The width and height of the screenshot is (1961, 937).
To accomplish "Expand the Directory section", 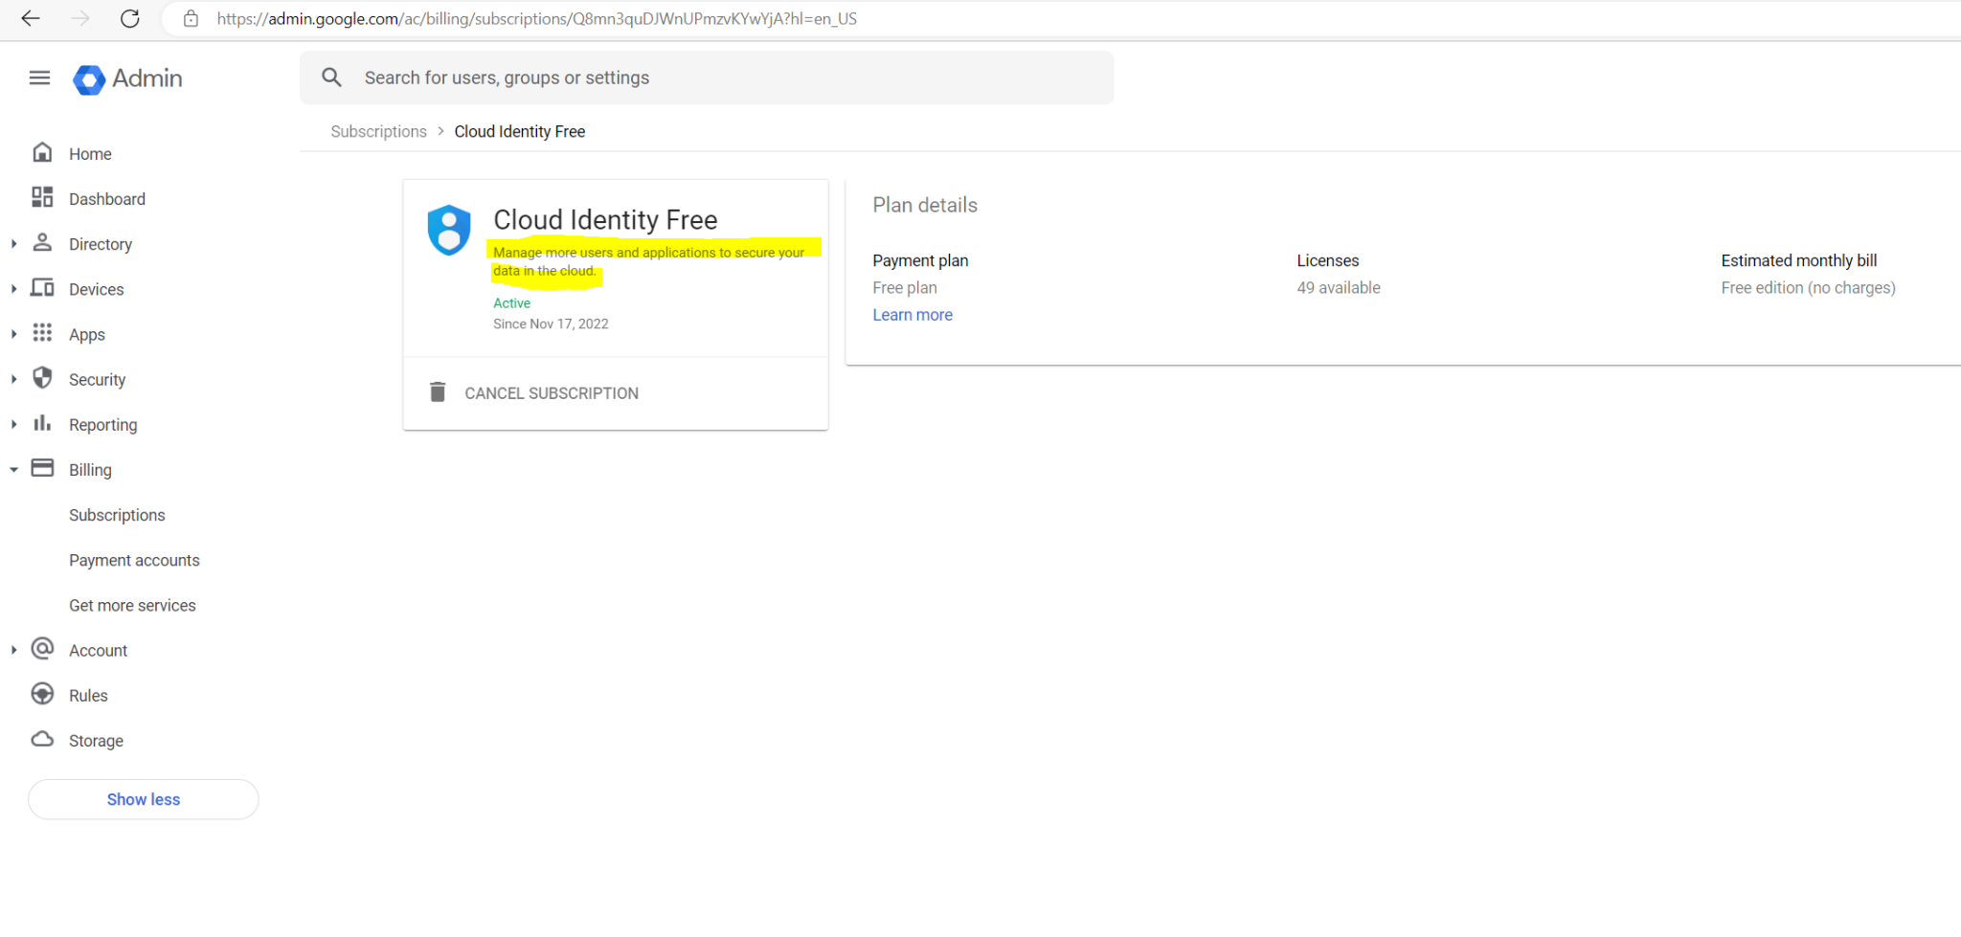I will tap(13, 243).
